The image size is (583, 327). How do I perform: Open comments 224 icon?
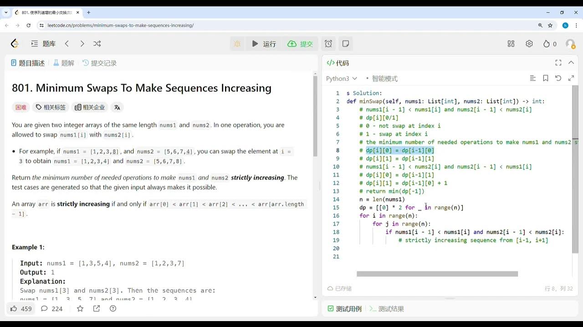[51, 308]
